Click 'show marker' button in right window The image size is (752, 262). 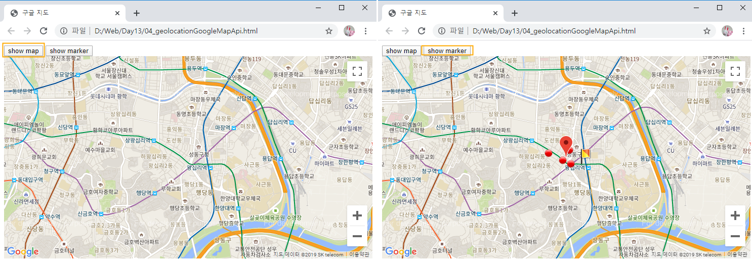pyautogui.click(x=447, y=51)
